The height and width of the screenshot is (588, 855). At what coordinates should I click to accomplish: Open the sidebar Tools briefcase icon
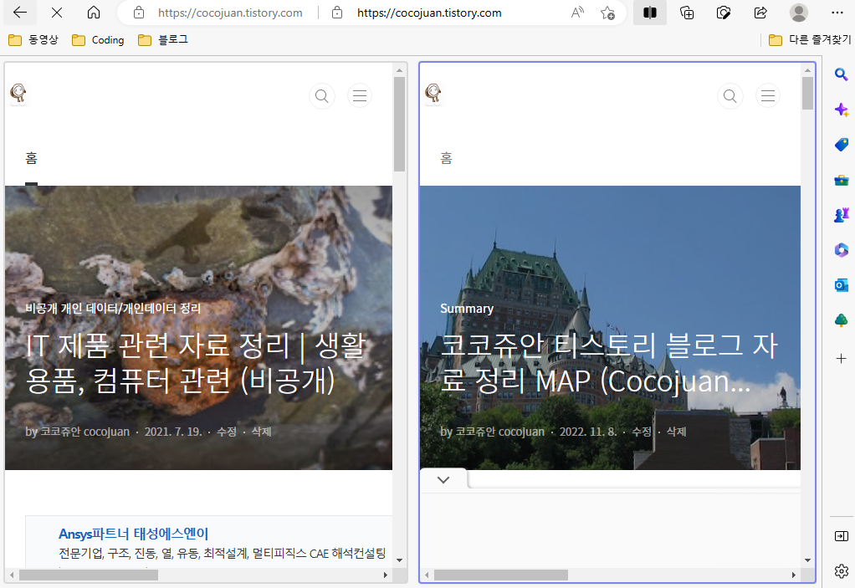tap(842, 180)
